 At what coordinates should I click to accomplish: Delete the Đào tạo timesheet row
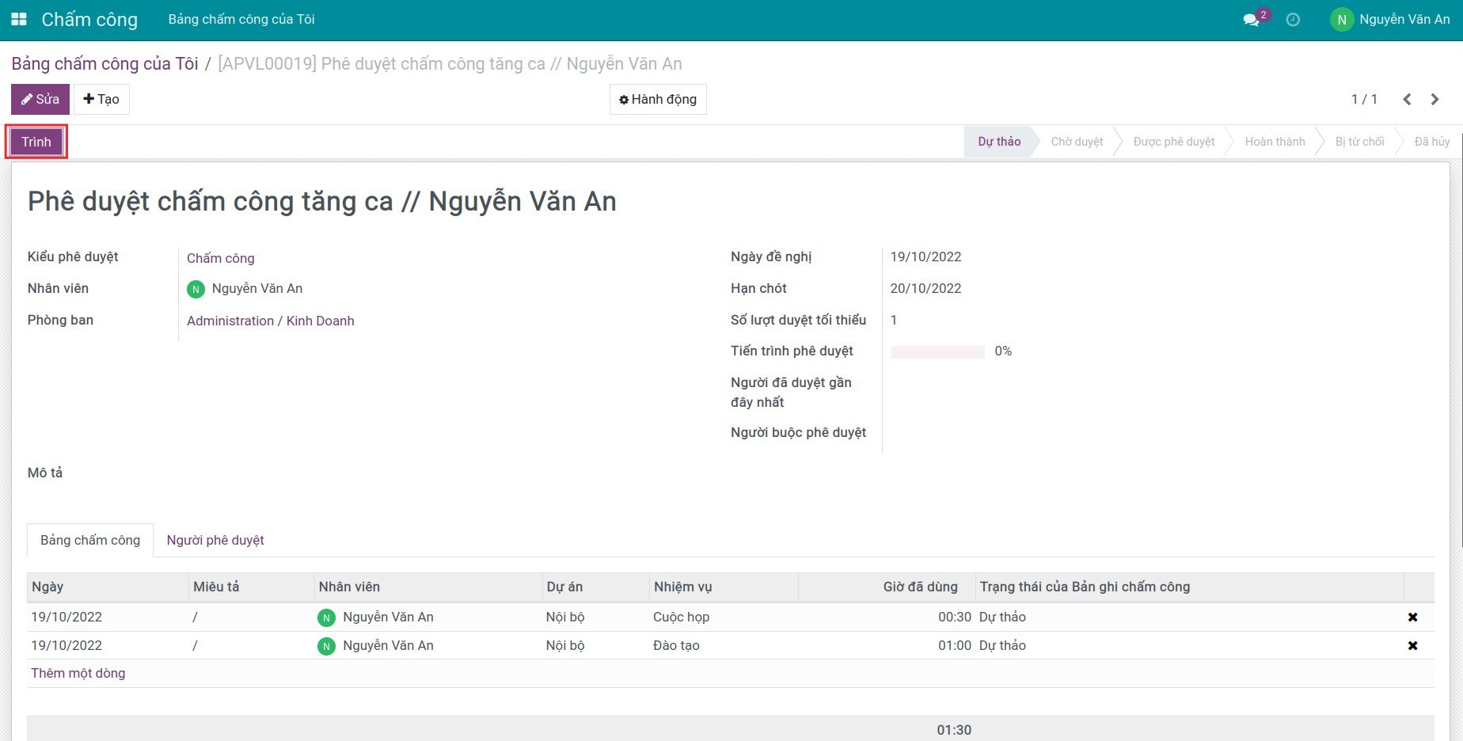click(1412, 646)
